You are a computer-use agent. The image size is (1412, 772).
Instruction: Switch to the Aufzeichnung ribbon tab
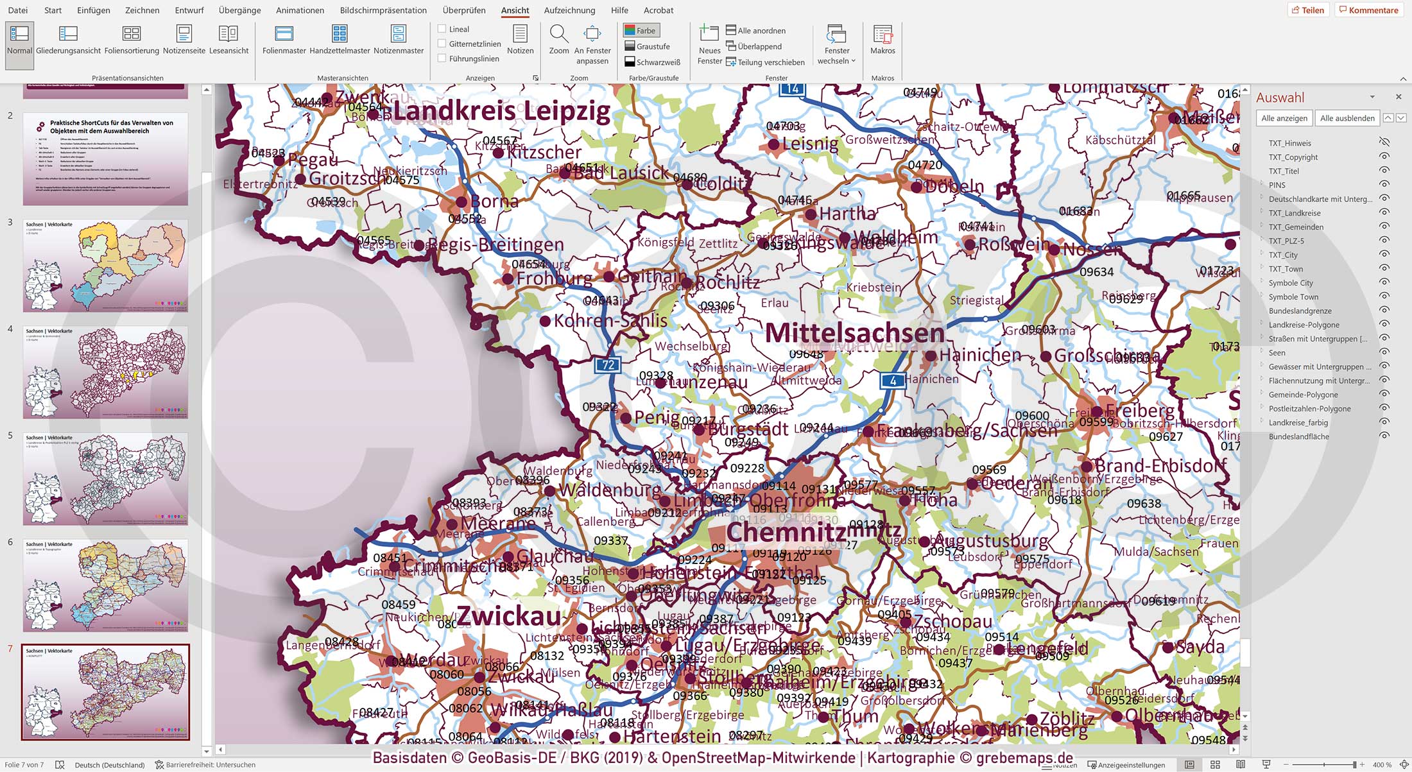(x=569, y=10)
